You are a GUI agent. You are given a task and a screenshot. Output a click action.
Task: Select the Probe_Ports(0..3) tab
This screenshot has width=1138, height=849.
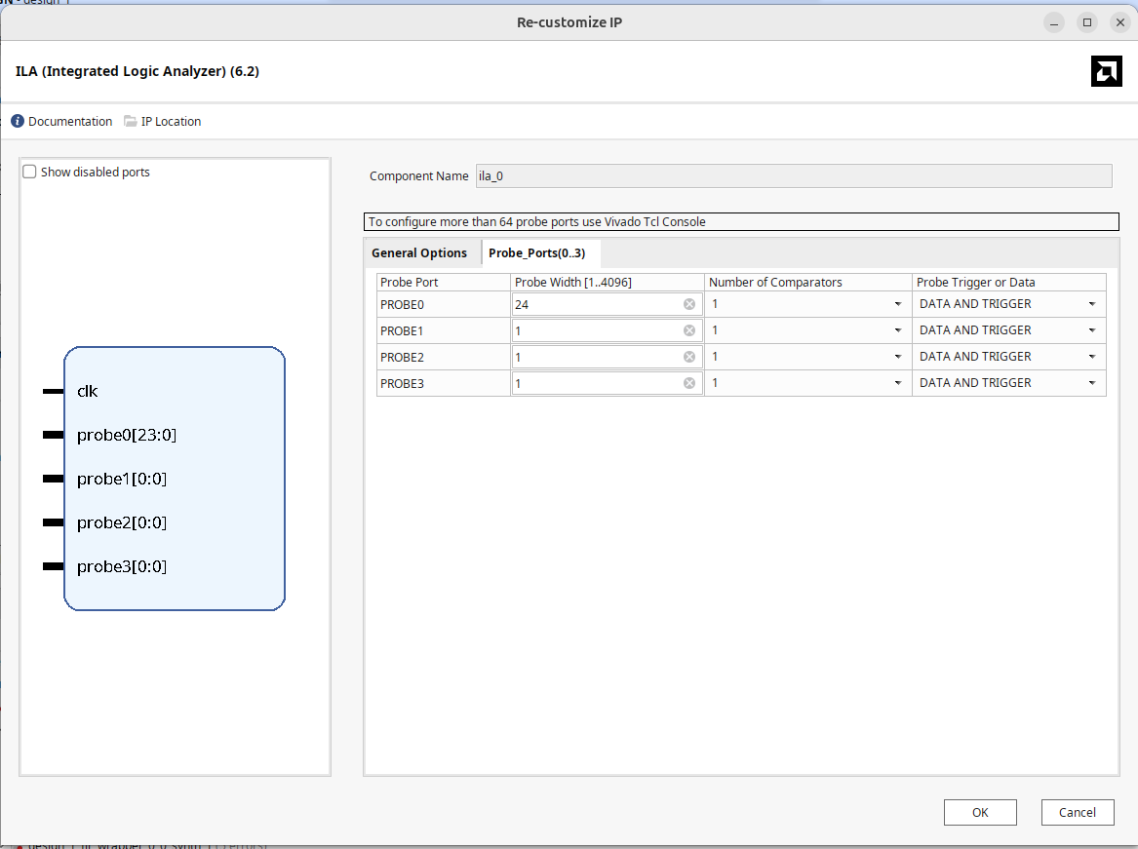(536, 253)
